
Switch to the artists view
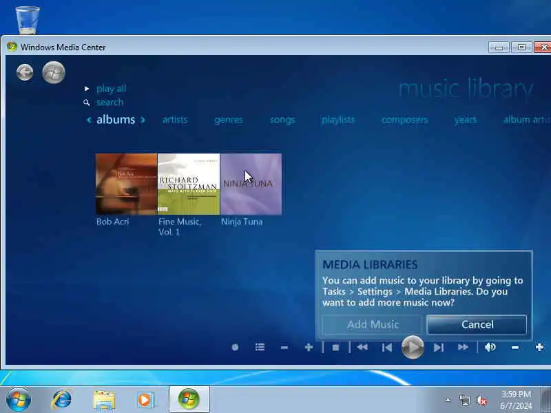click(175, 120)
